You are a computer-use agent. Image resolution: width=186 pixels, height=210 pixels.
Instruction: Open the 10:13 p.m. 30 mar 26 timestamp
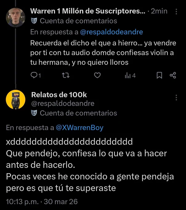click(x=42, y=202)
